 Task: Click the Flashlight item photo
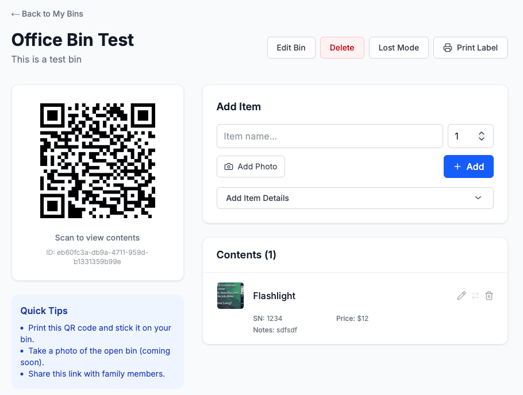pyautogui.click(x=230, y=295)
